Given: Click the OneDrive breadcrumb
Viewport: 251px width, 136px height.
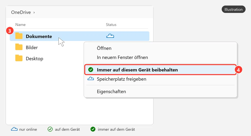Looking at the screenshot, I should coord(21,12).
